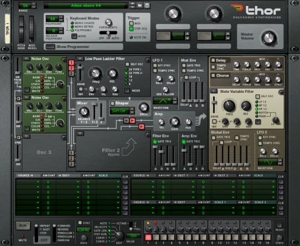Click the red right-arrow filter routing button

pos(132,120)
